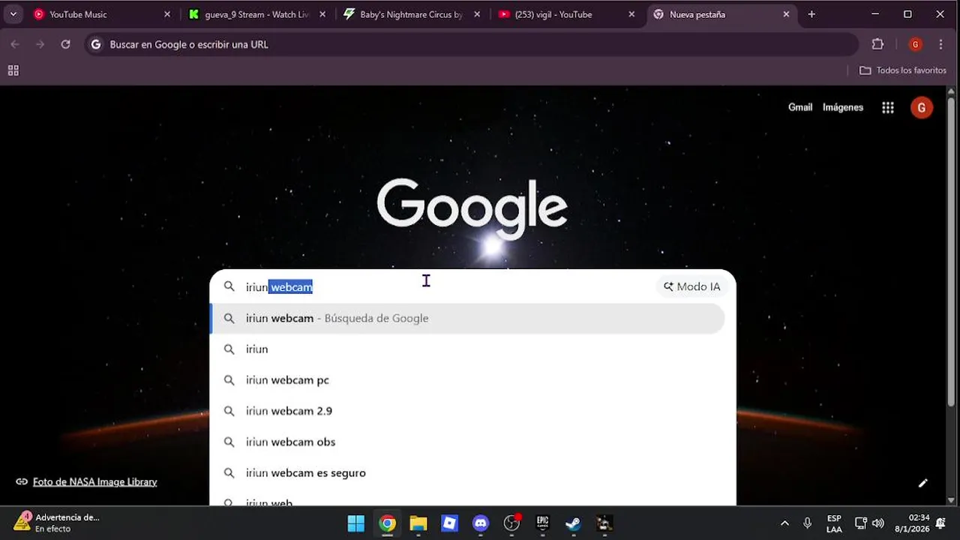Open the Todos los favoritos folder
Viewport: 960px width, 540px height.
903,70
